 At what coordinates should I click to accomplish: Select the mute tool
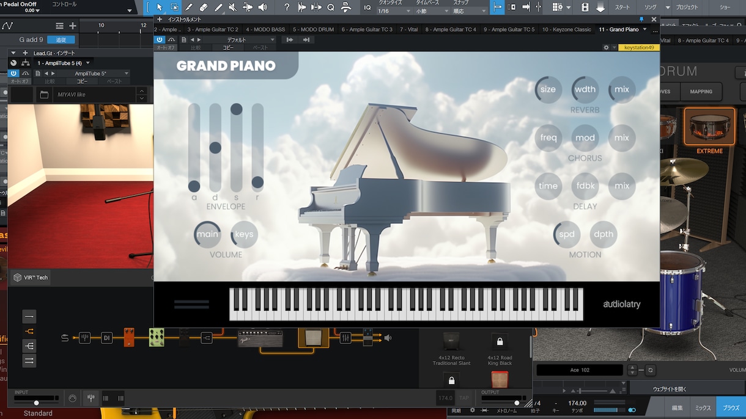coord(232,7)
